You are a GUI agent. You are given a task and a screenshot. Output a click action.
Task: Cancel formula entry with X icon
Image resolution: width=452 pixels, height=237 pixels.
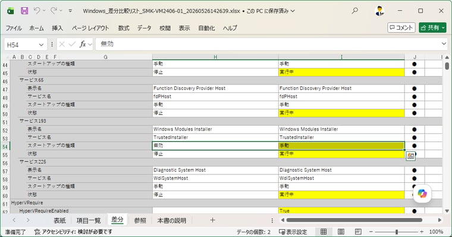pos(62,44)
